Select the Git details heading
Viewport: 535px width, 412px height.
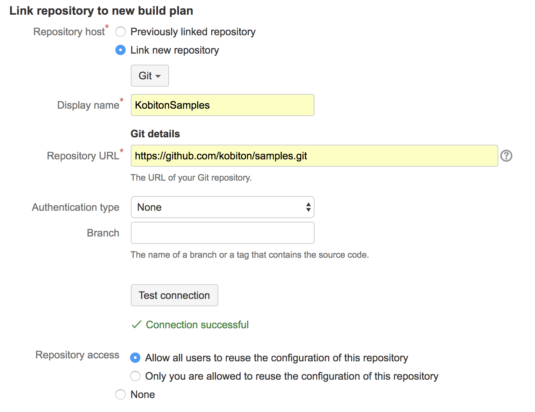(x=155, y=134)
